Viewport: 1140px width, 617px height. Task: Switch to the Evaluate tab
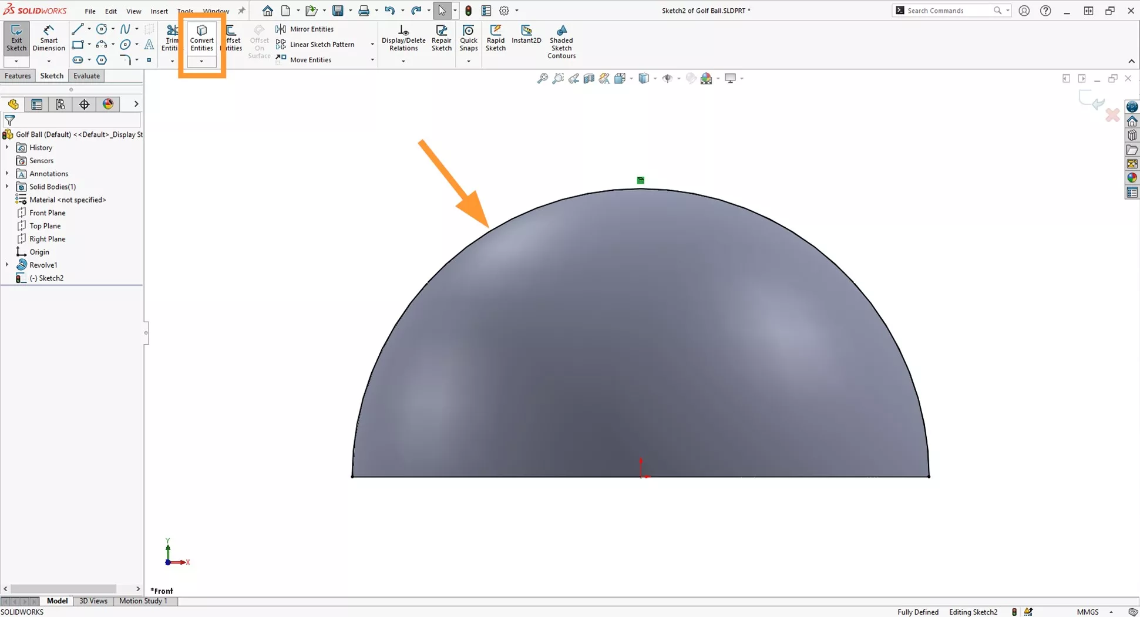tap(86, 75)
